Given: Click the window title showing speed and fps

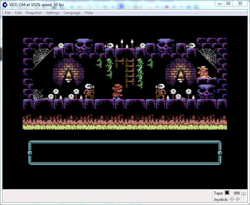Looking at the screenshot, I should pyautogui.click(x=36, y=5).
